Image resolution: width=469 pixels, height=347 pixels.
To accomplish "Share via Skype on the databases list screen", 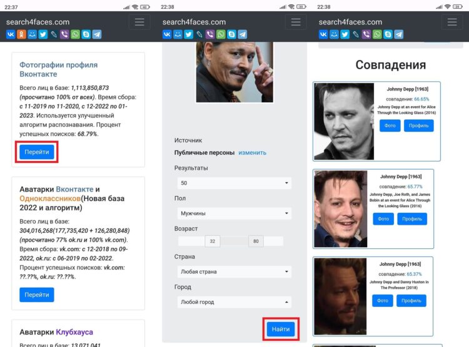I will pyautogui.click(x=86, y=34).
